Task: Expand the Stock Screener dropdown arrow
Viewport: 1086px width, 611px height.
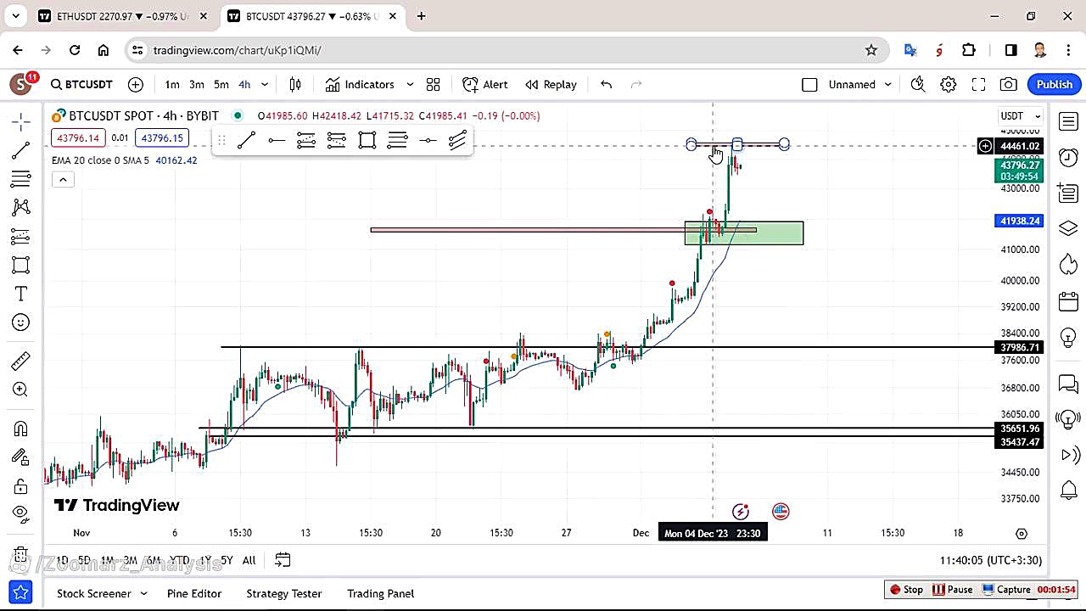Action: 143,593
